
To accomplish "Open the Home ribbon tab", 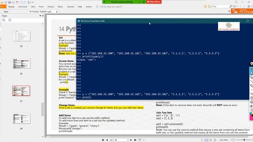I will [11, 7].
